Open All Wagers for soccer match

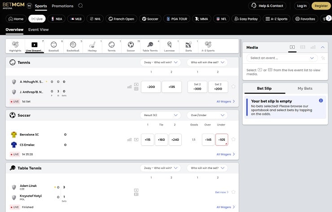pyautogui.click(x=226, y=154)
